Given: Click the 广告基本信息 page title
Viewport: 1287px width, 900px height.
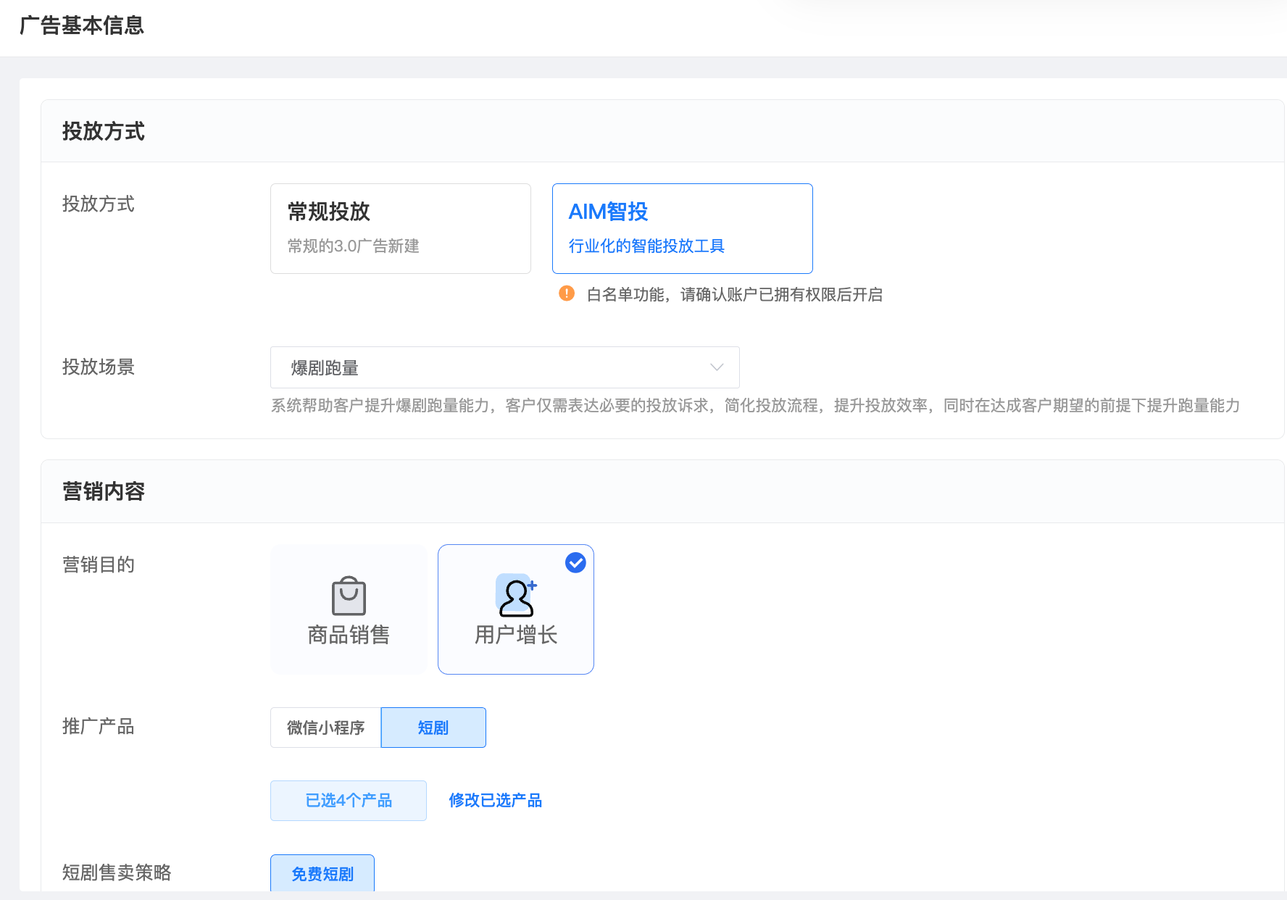Looking at the screenshot, I should click(x=82, y=25).
